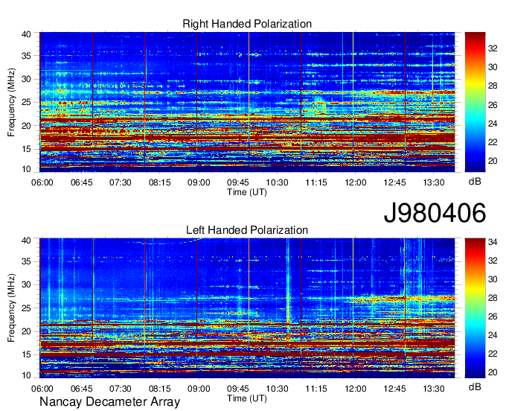Click the 32 dB tick on right-handed color bar
The height and width of the screenshot is (411, 506).
coord(493,48)
